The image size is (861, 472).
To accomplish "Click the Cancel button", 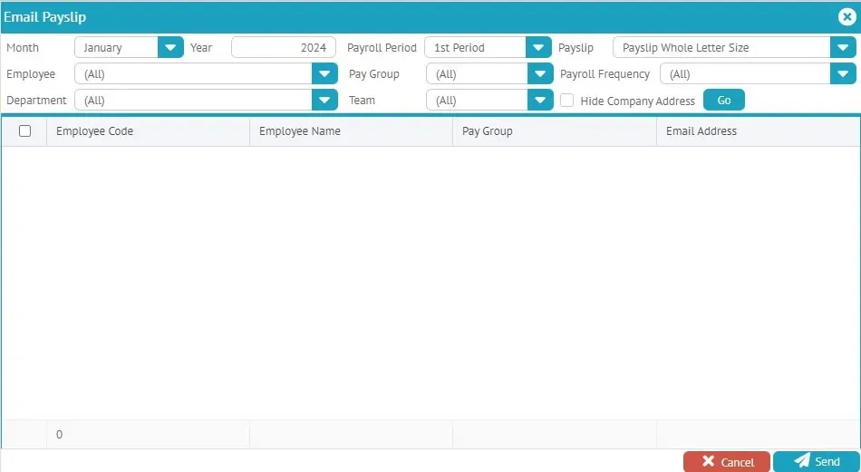I will pos(727,461).
